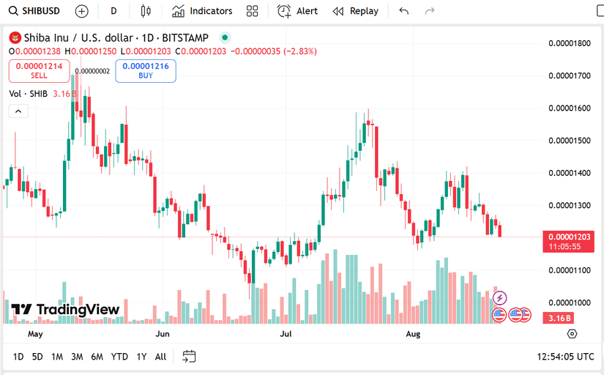The height and width of the screenshot is (375, 604).
Task: Start bar Replay mode
Action: click(x=356, y=11)
